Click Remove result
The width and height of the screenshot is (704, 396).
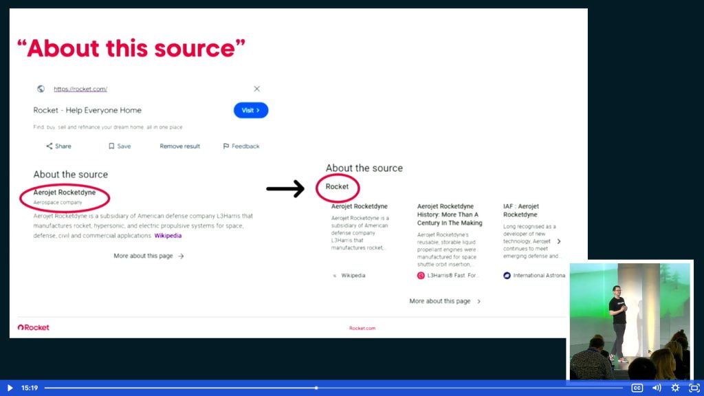(x=179, y=146)
